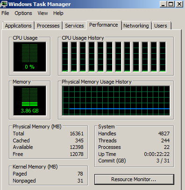The width and height of the screenshot is (185, 190).
Task: Click the Total physical memory value 16361
Action: click(x=77, y=134)
